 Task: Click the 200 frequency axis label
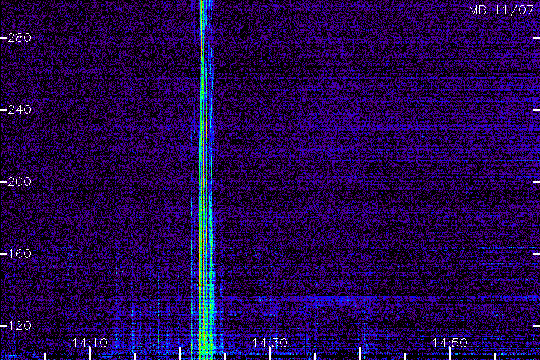(x=19, y=182)
